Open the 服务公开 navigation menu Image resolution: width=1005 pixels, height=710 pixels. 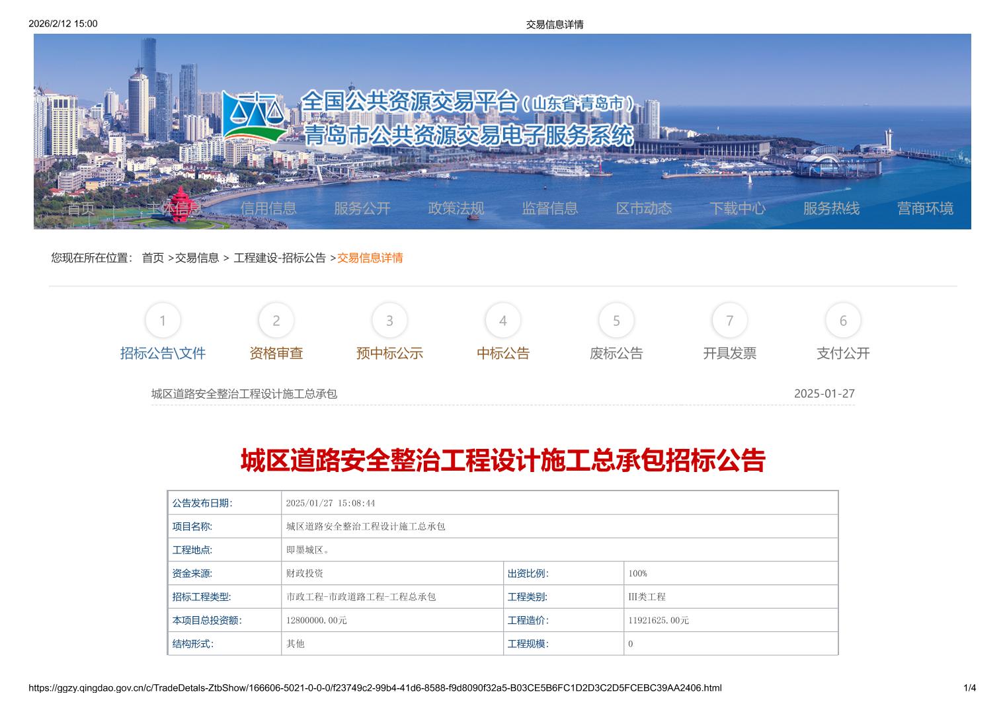tap(362, 208)
